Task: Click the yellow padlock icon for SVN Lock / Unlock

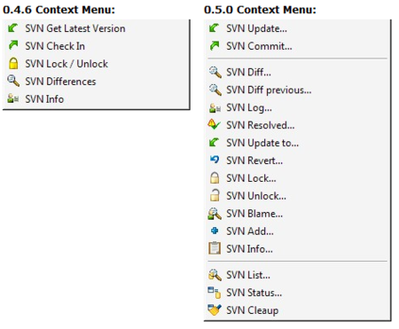Action: (13, 63)
